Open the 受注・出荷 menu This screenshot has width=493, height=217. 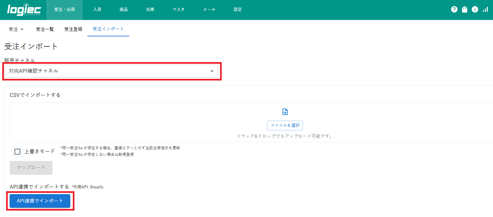[64, 10]
